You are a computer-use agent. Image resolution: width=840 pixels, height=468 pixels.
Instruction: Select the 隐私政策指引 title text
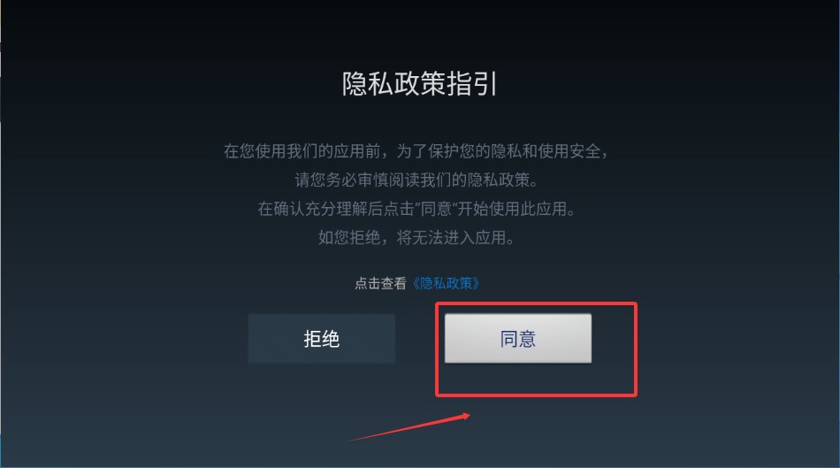pyautogui.click(x=419, y=84)
